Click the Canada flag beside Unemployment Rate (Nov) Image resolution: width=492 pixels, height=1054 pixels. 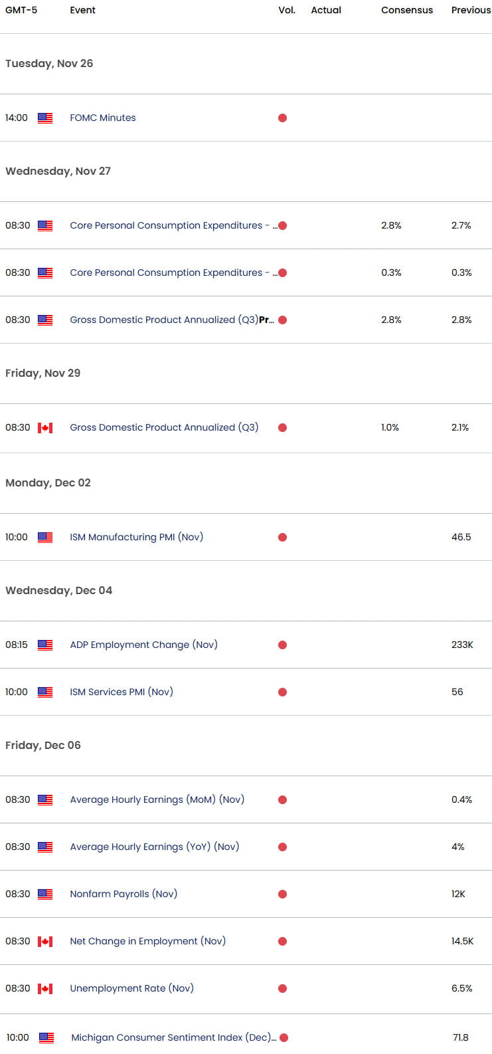tap(44, 988)
